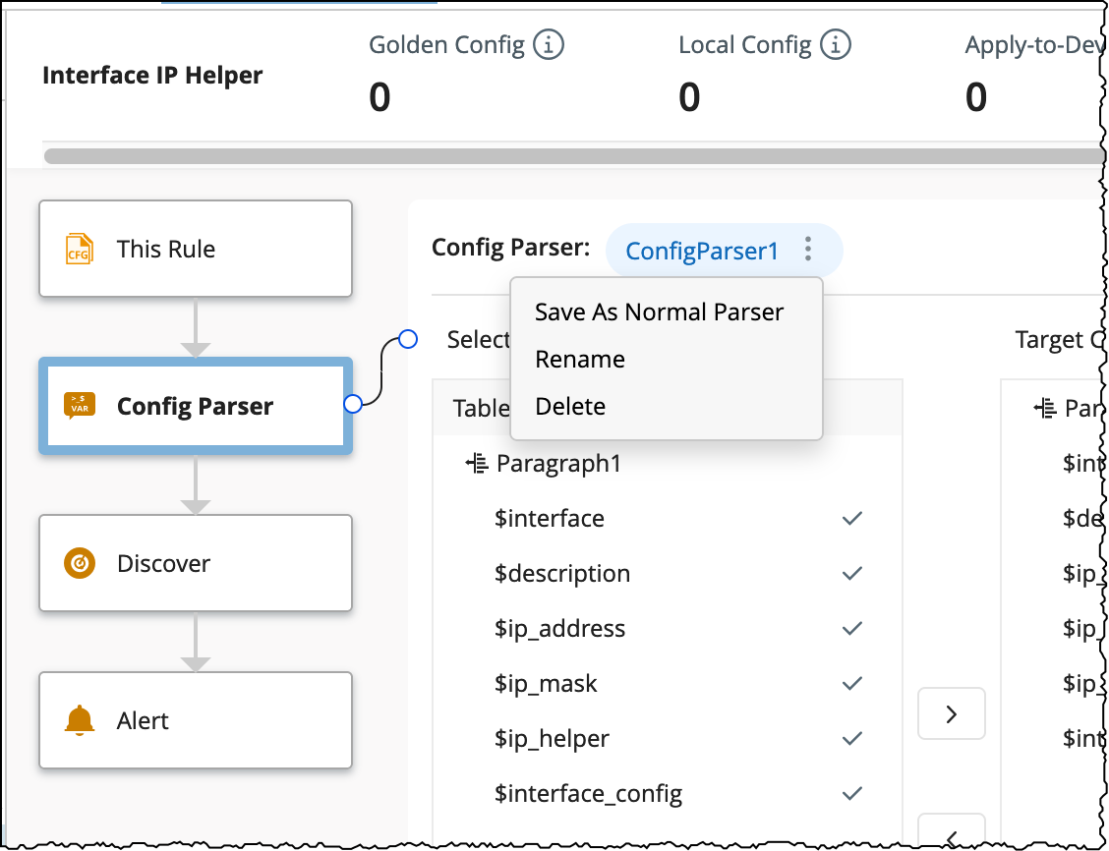Toggle the checkmark for $interface
The width and height of the screenshot is (1109, 851).
coord(852,518)
